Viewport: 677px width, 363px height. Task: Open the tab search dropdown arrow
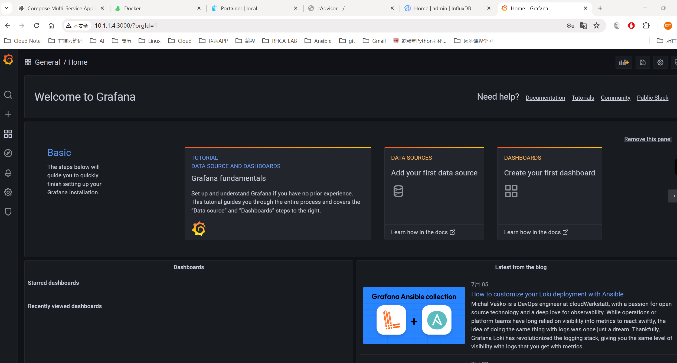(6, 8)
